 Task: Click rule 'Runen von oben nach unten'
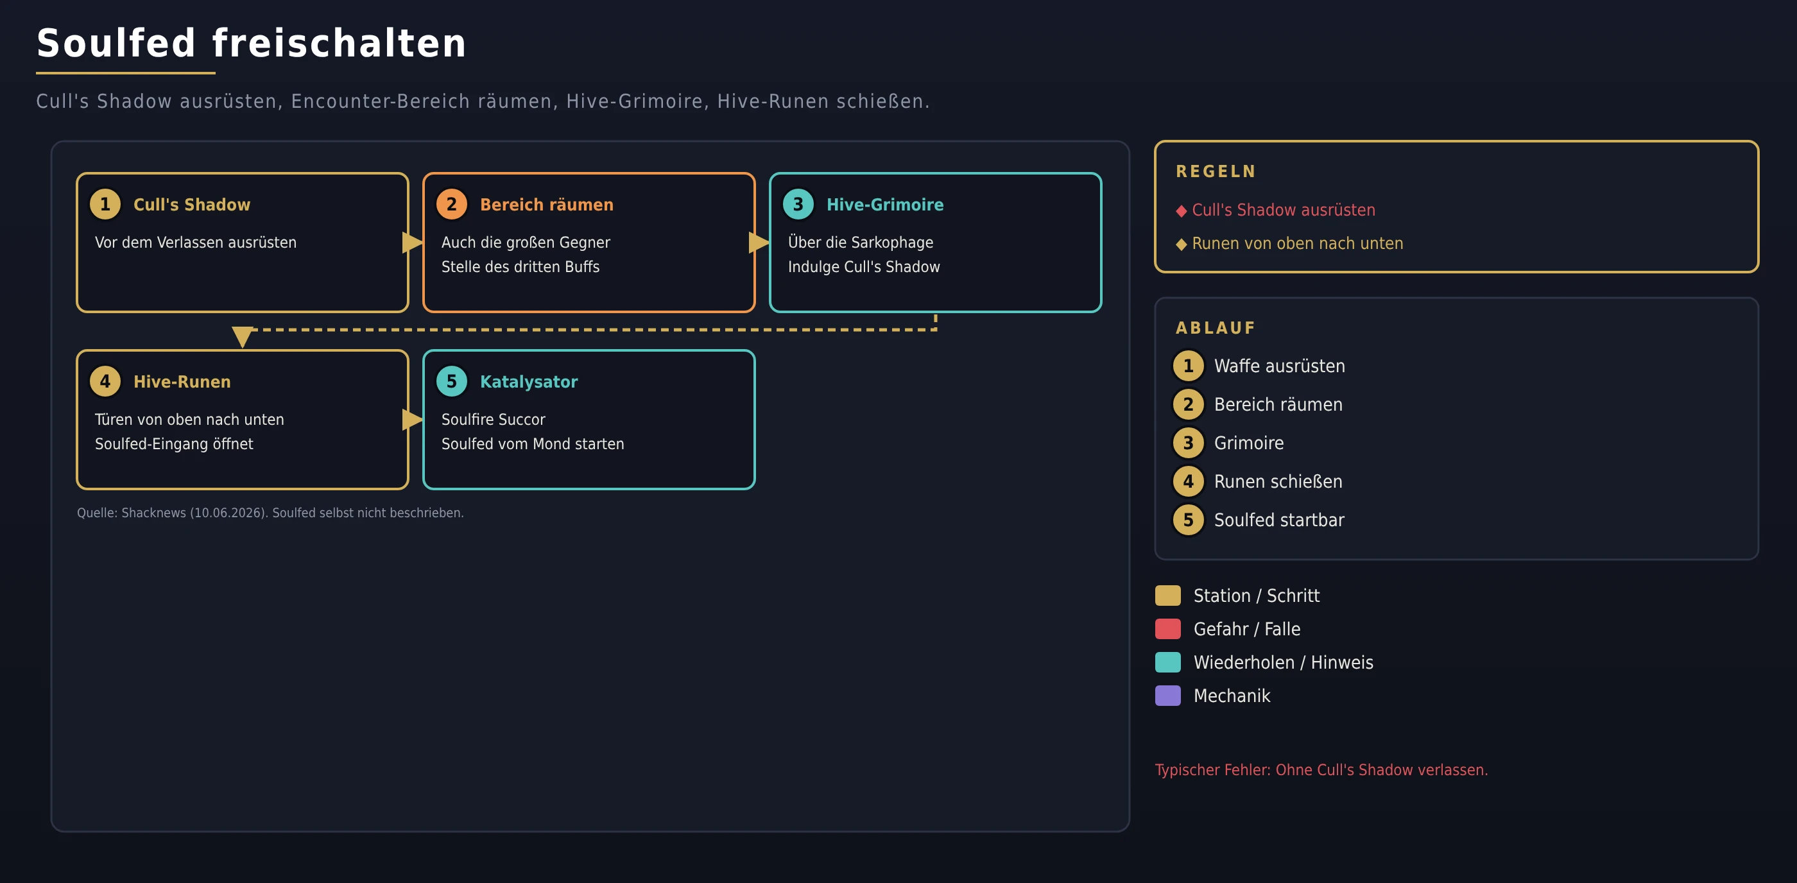coord(1298,244)
